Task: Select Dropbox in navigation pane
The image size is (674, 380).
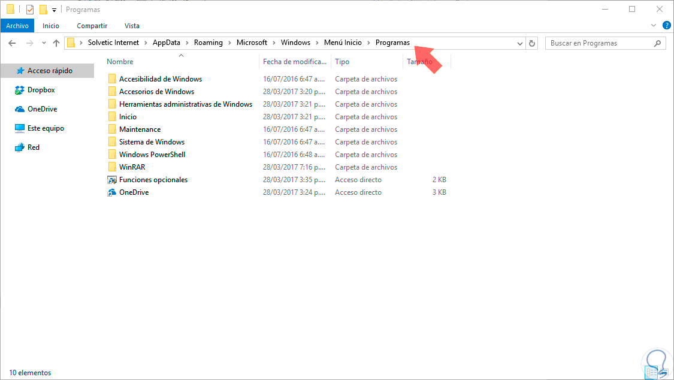Action: click(41, 90)
